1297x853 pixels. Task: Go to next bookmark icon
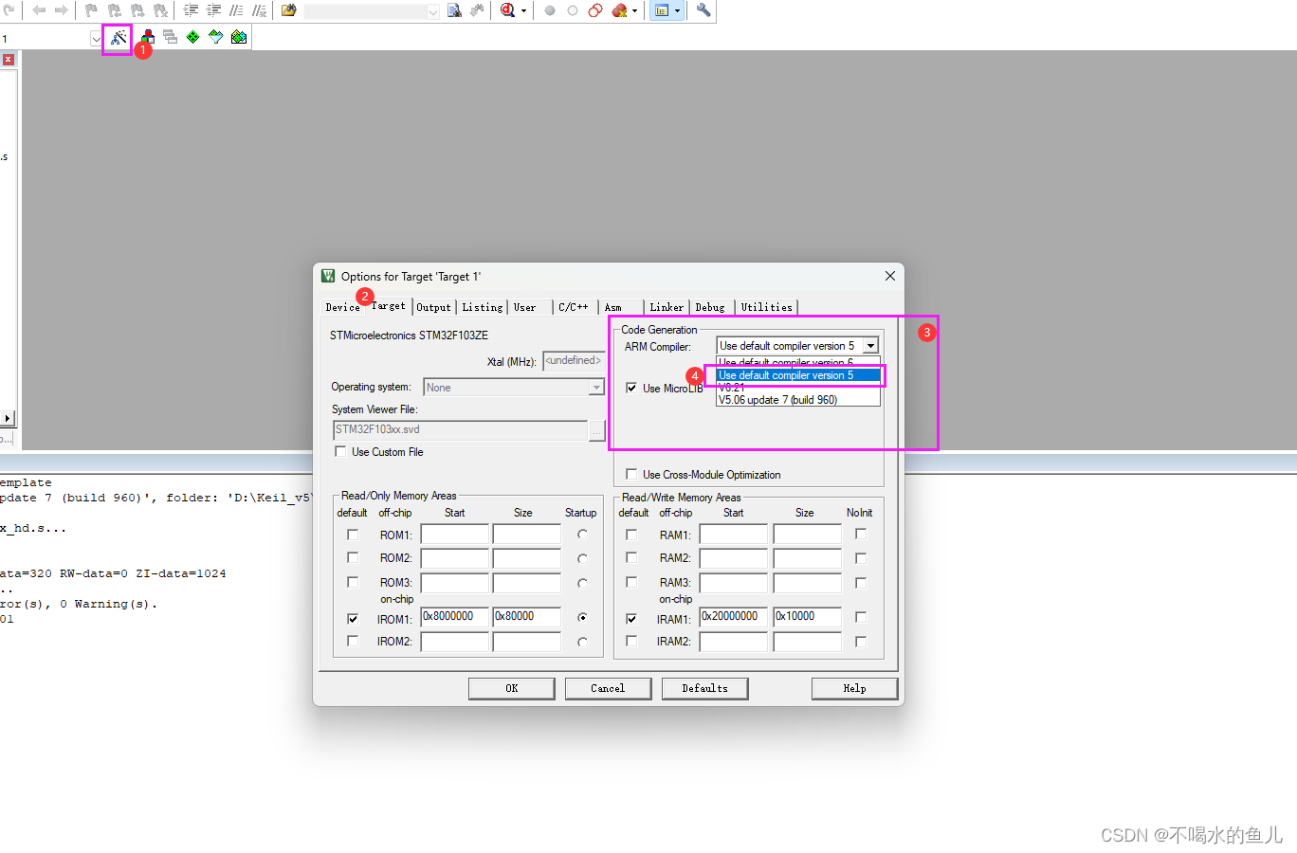pos(137,10)
